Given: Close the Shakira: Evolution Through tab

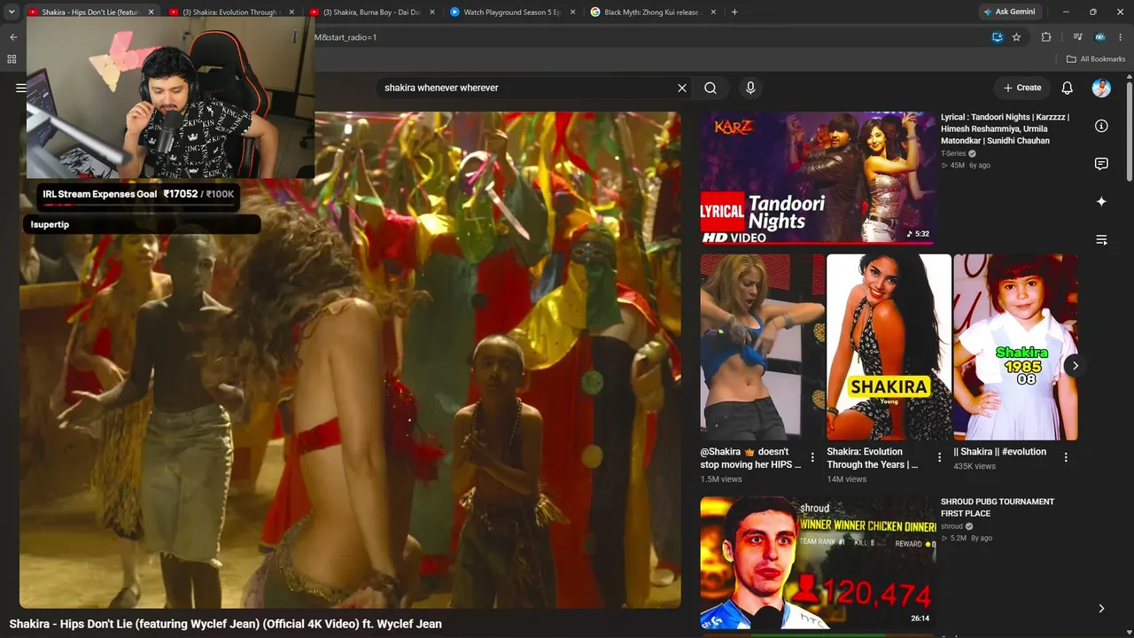Looking at the screenshot, I should coord(291,12).
